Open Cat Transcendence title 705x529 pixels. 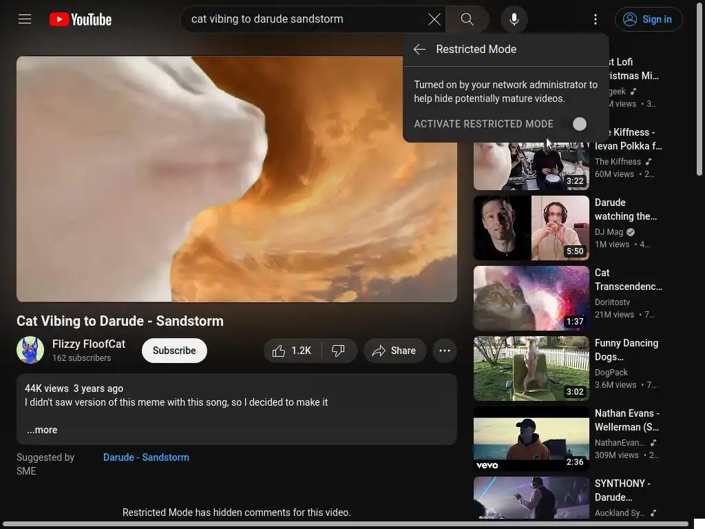[x=628, y=280]
